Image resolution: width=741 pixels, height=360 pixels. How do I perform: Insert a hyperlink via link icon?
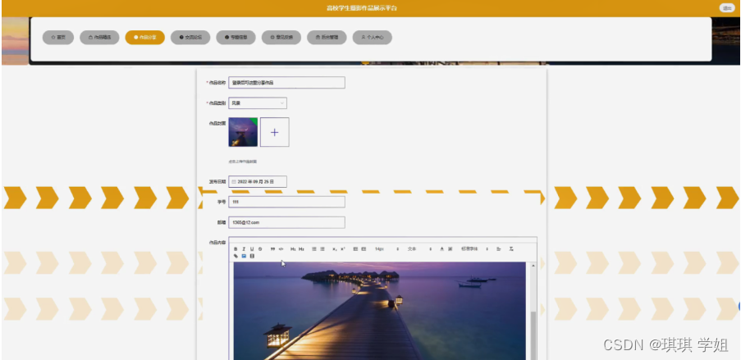(236, 256)
